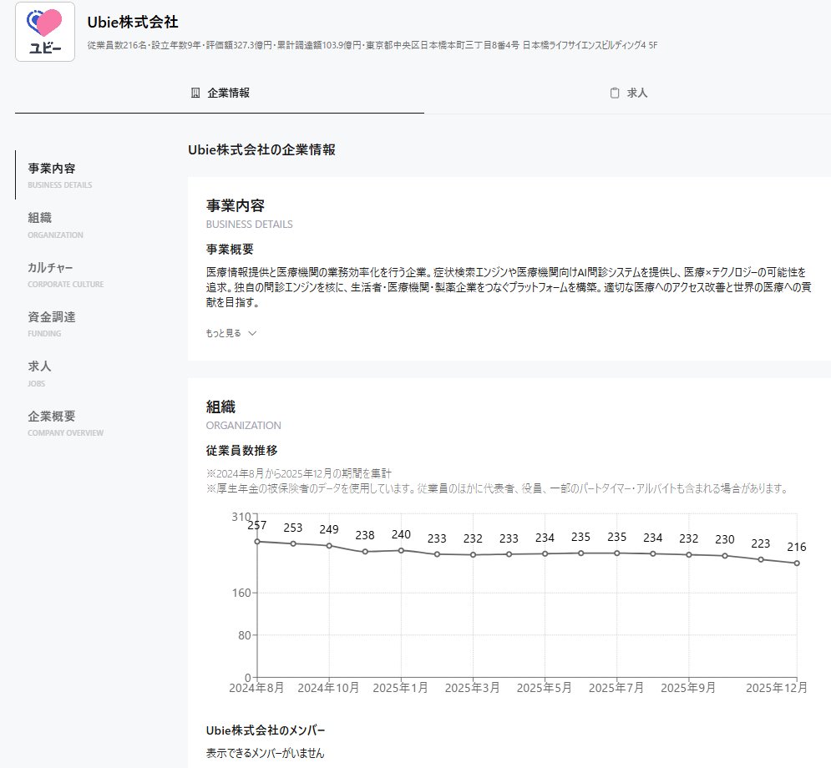
Task: Select the 253 data point on chart
Action: point(293,543)
